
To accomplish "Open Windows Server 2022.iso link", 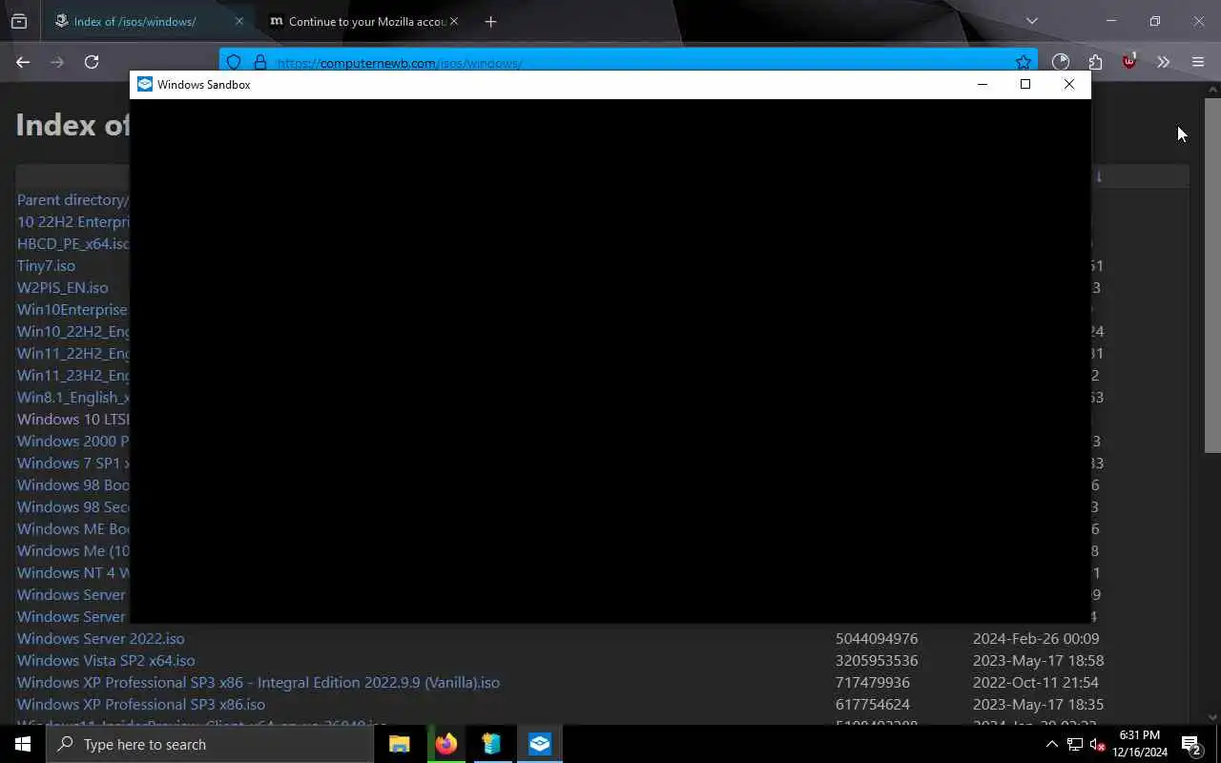I will [100, 638].
